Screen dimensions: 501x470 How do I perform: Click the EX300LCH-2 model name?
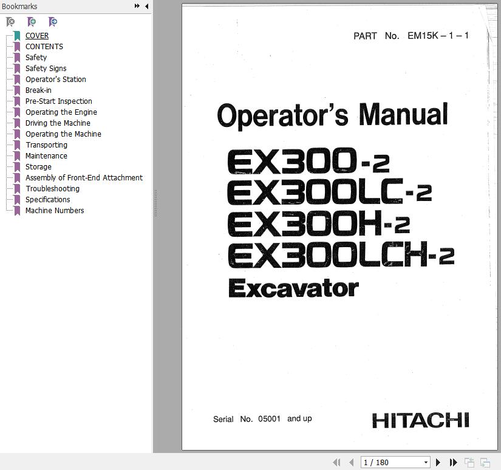pos(341,254)
